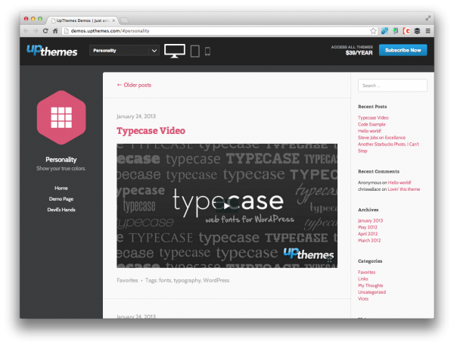The width and height of the screenshot is (454, 346).
Task: Click the Home sidebar menu item
Action: [61, 188]
